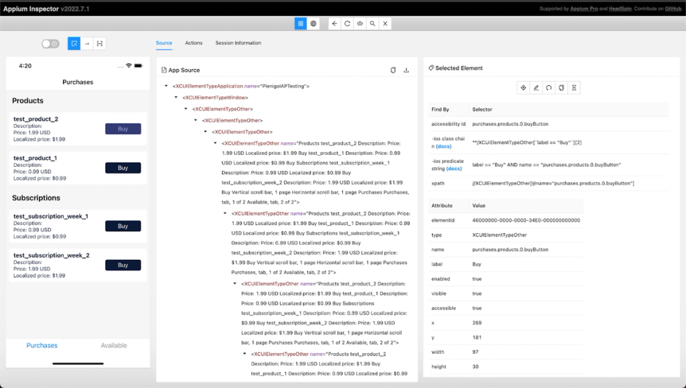Collapse the XCUIElementTypeWindow node
The height and width of the screenshot is (388, 686).
click(x=176, y=98)
